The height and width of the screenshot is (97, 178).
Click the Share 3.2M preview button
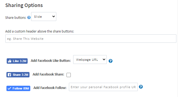click(18, 75)
